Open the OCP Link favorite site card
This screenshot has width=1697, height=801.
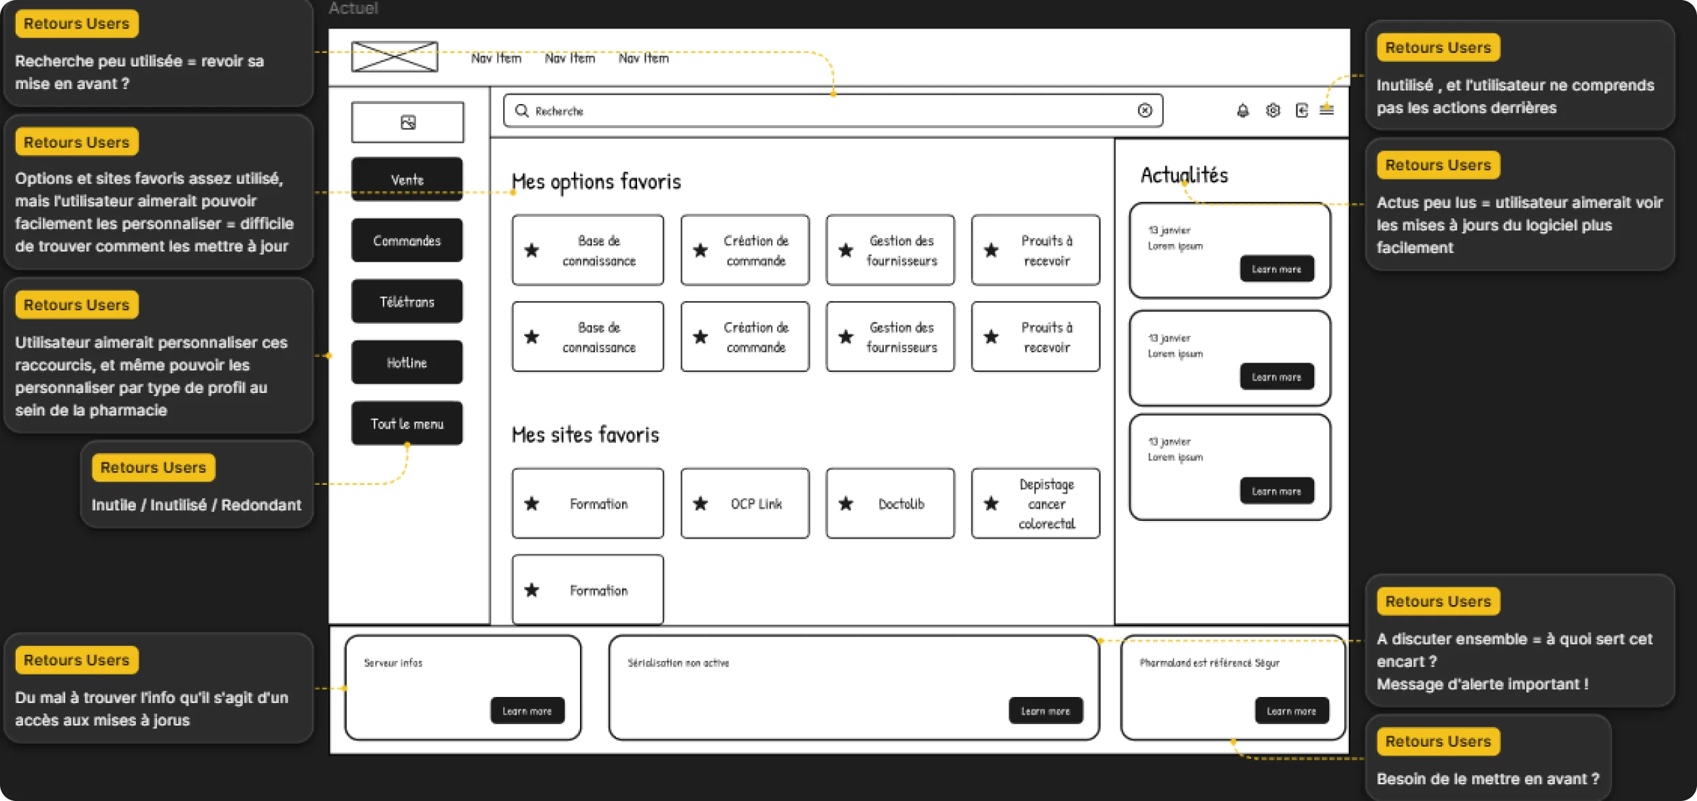[x=745, y=503]
